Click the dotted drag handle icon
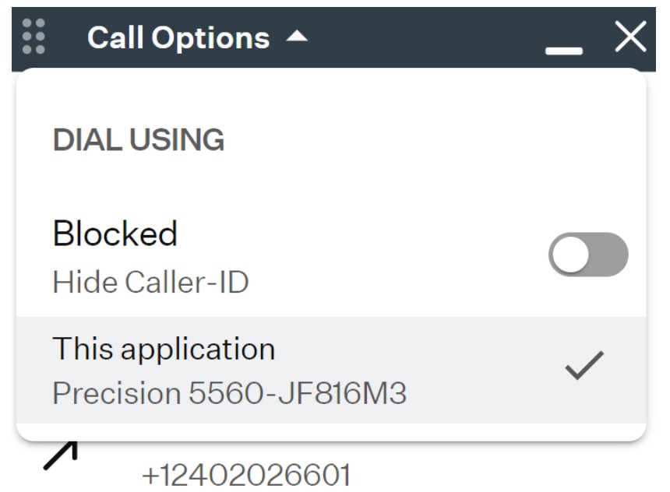 point(33,37)
